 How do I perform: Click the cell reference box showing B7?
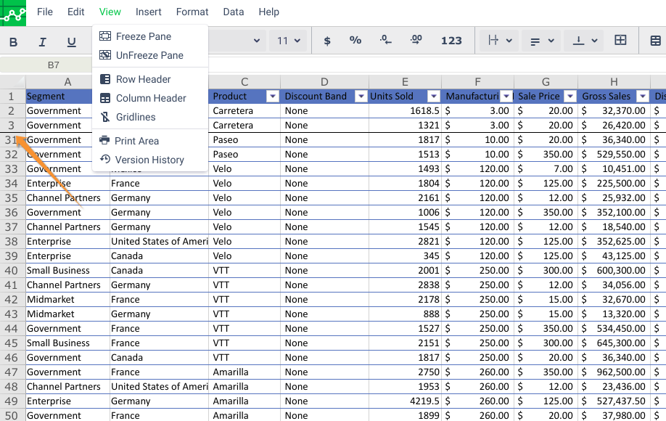click(x=54, y=65)
